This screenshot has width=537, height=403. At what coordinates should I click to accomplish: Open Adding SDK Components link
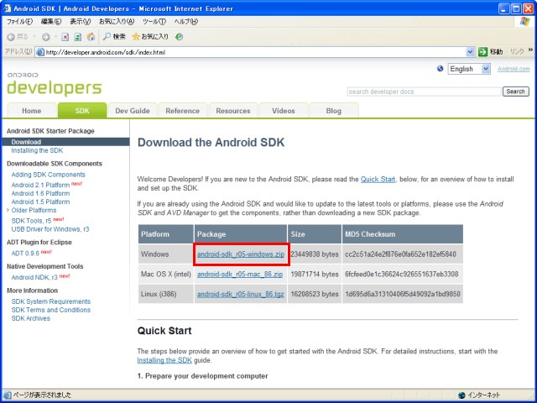pos(49,175)
